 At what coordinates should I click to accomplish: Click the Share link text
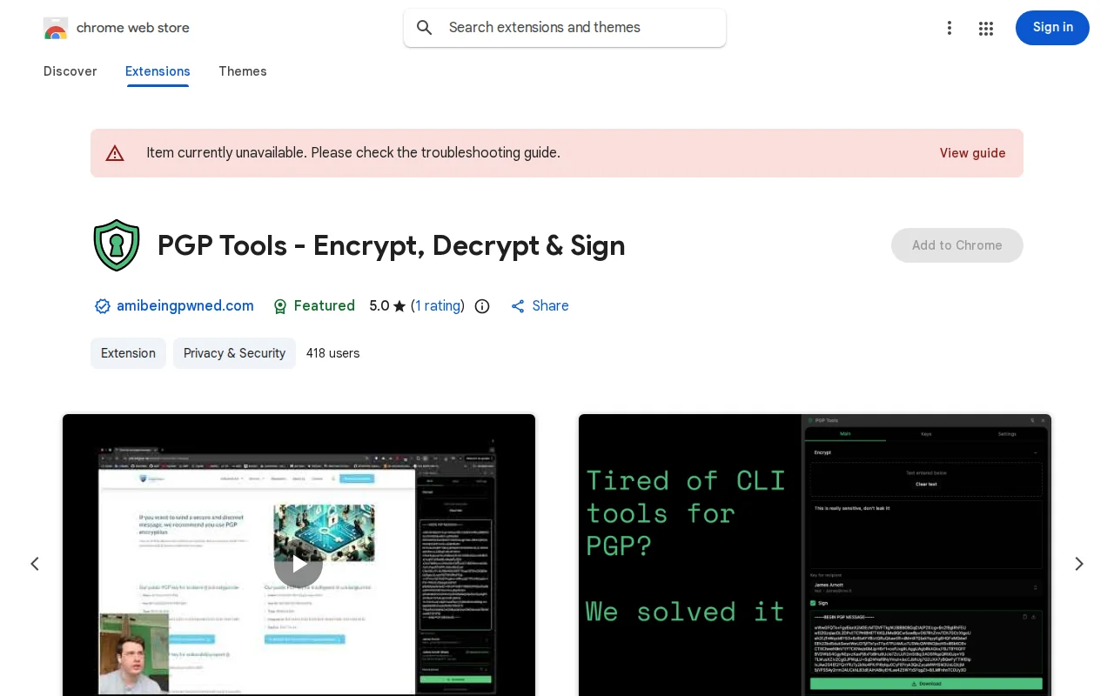pos(550,306)
